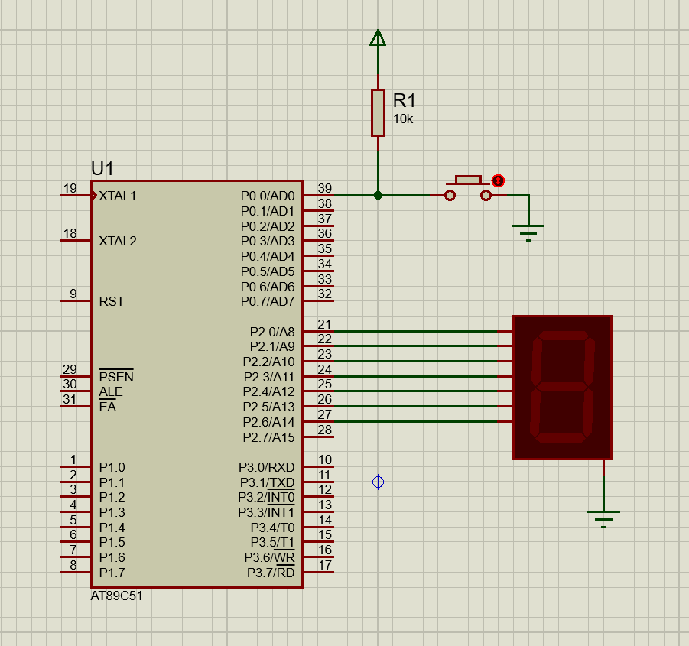
Task: Click pin 36 P0.3/AD3
Action: point(319,241)
